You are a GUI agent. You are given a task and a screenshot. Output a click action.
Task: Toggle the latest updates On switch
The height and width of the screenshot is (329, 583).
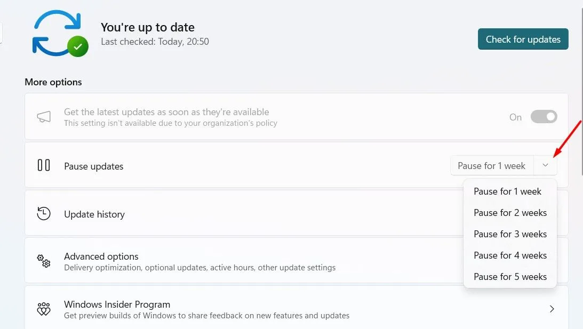pyautogui.click(x=544, y=117)
